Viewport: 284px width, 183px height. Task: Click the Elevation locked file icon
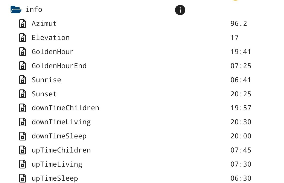23,38
